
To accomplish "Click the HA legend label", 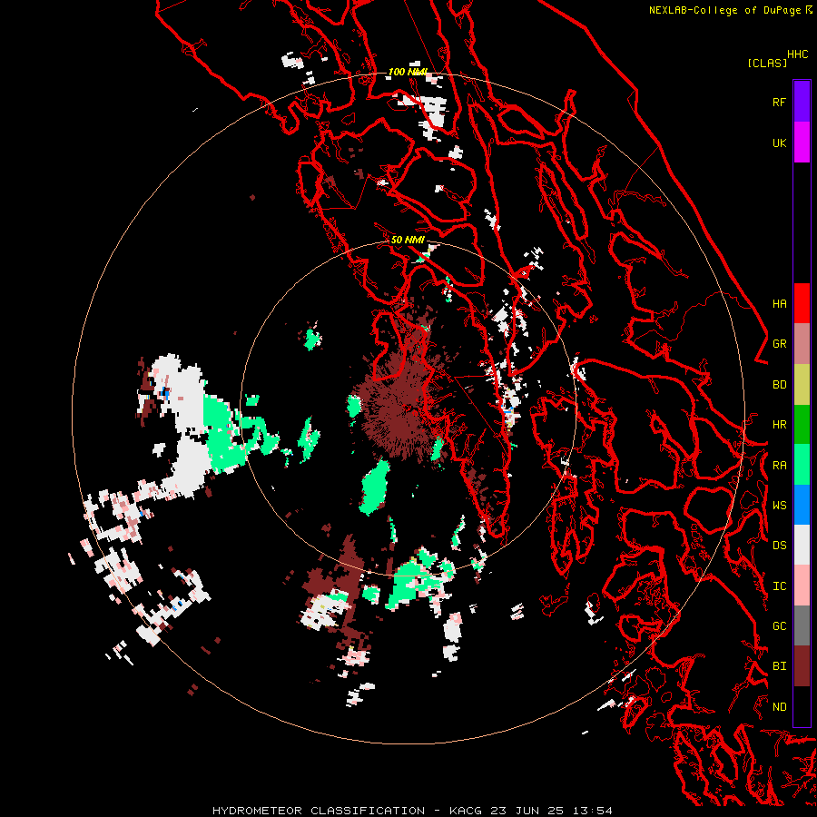I will point(779,304).
